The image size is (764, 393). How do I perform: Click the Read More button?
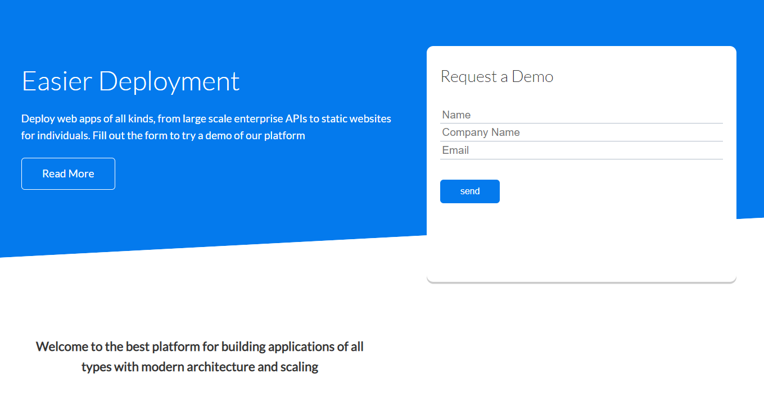pyautogui.click(x=68, y=173)
